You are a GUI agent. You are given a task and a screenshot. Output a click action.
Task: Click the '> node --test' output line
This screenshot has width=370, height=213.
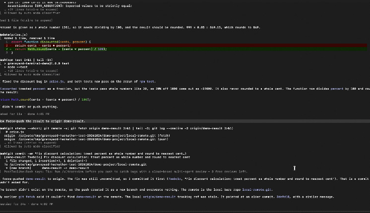click(x=16, y=67)
